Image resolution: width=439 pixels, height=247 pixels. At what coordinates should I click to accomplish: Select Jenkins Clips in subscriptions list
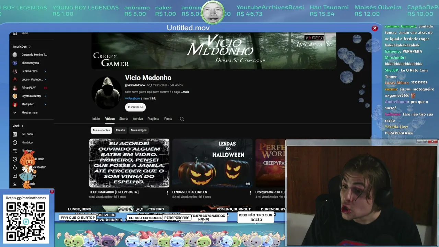pyautogui.click(x=29, y=71)
